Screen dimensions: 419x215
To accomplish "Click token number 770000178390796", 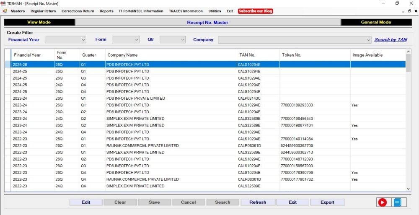I will coord(297,173).
